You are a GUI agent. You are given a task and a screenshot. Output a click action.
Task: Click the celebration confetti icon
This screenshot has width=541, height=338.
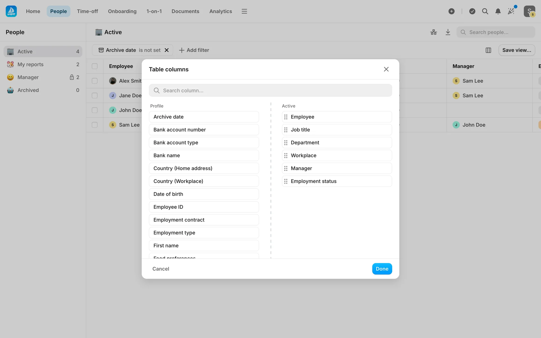pyautogui.click(x=511, y=11)
